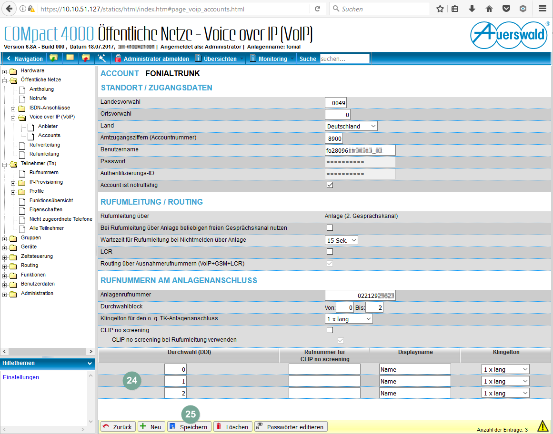Screen dimensions: 553x434
Task: Go to browser home page icon
Action: [489, 9]
